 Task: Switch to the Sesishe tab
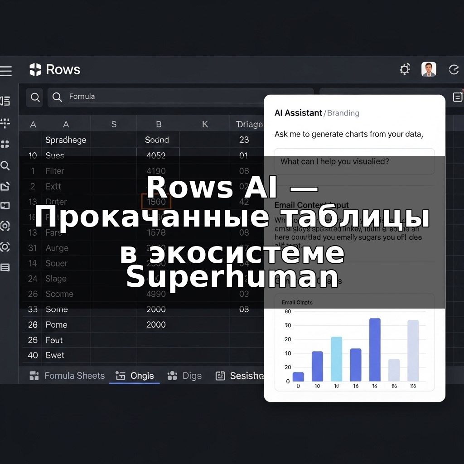click(x=240, y=376)
